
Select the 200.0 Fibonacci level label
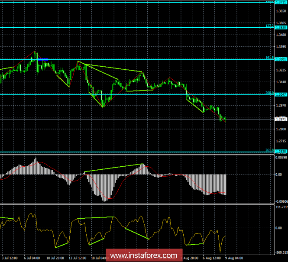269,92
